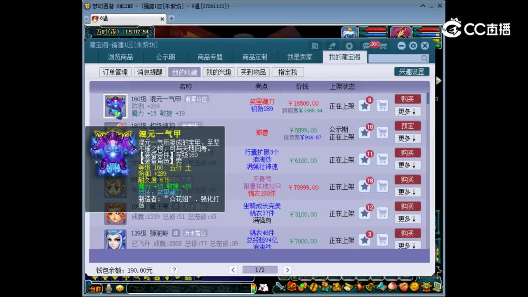The height and width of the screenshot is (297, 528).
Task: Click the blue MP bar of the pet
Action: click(373, 35)
